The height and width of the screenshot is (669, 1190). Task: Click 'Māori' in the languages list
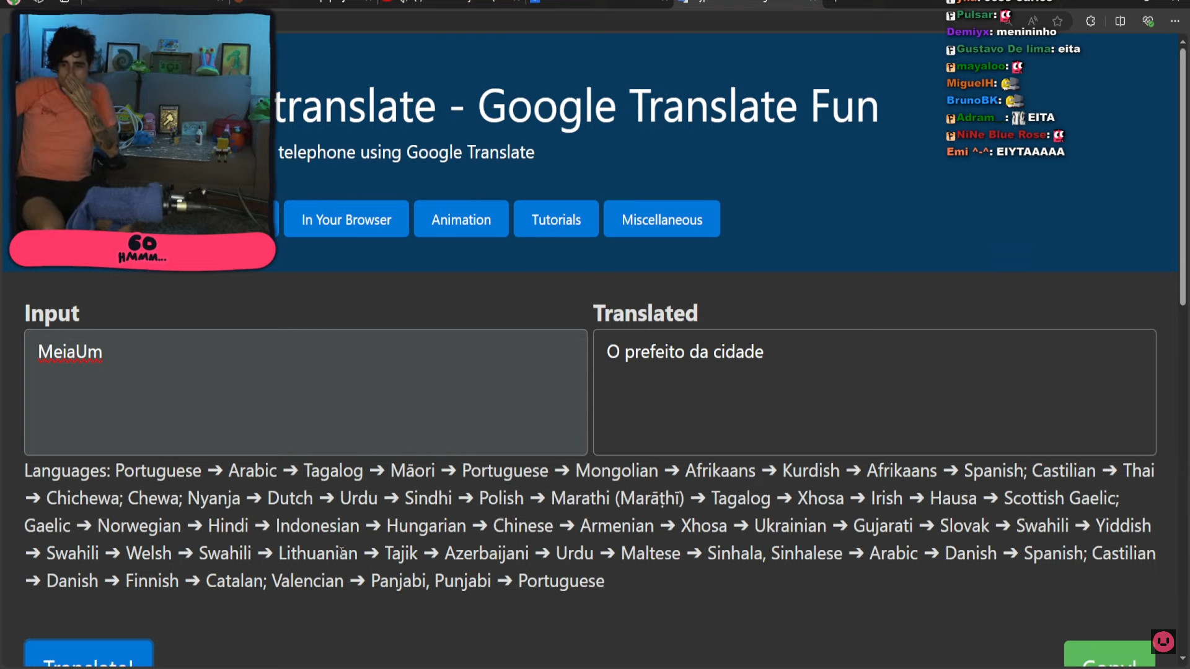(412, 471)
